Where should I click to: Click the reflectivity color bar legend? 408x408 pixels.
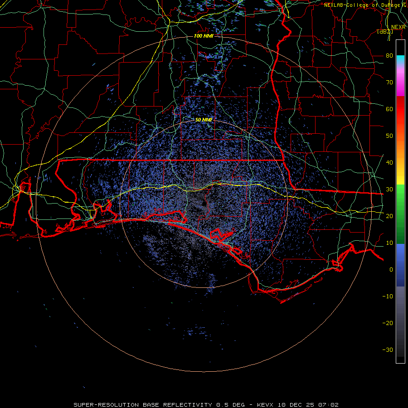coord(400,201)
